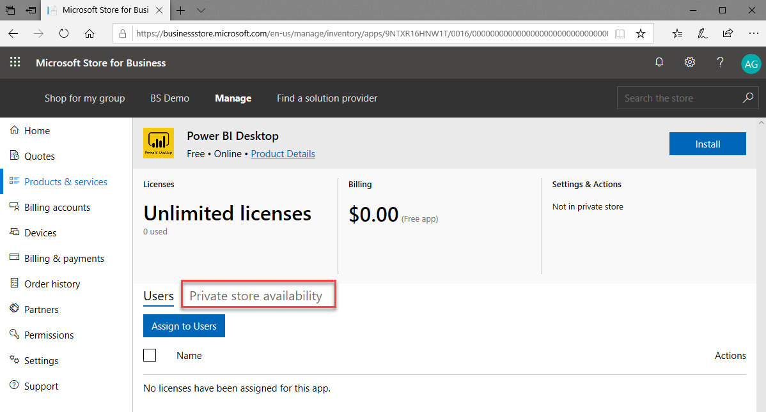
Task: Toggle reading view icon in address bar
Action: (620, 34)
